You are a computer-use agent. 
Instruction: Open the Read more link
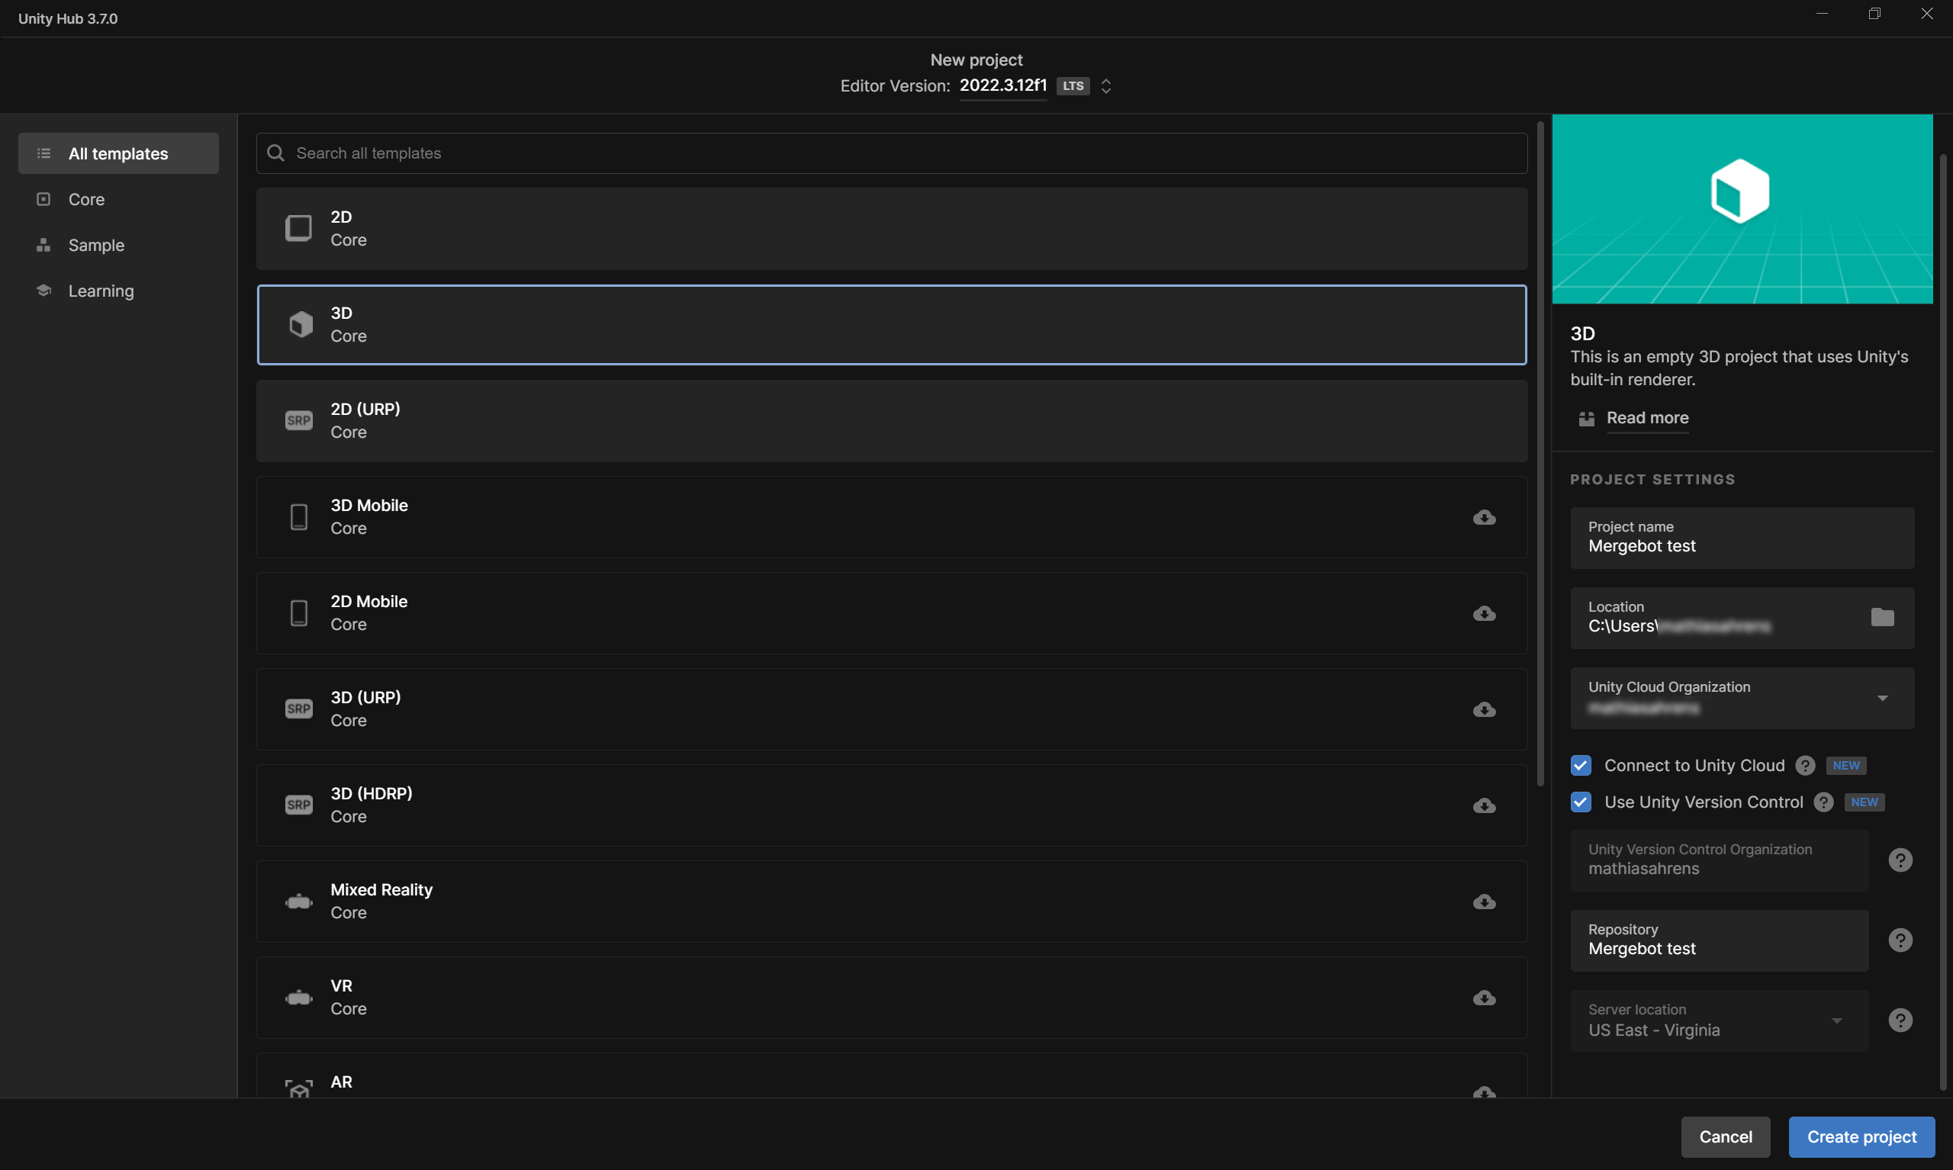(1646, 418)
